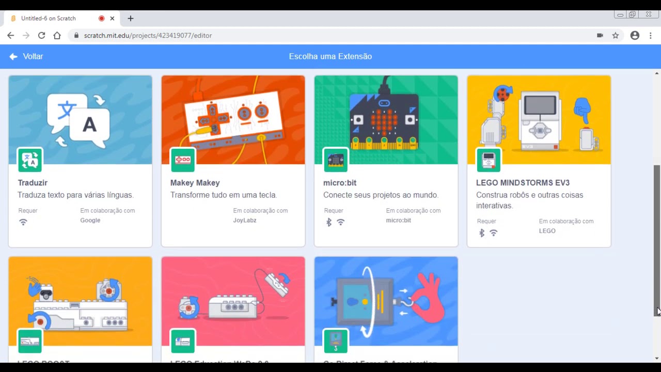Select the Traduzir extension title
Image resolution: width=661 pixels, height=372 pixels.
coord(33,183)
